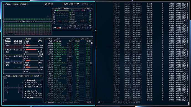This screenshot has height=107, width=191.
Task: Click the down arrow beside gpu-totals label
Action: coord(24,21)
